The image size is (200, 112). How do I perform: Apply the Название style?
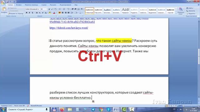tap(125, 11)
